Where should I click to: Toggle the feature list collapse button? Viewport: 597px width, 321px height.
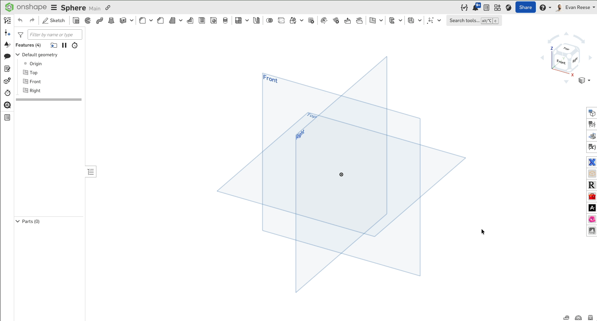click(x=91, y=172)
